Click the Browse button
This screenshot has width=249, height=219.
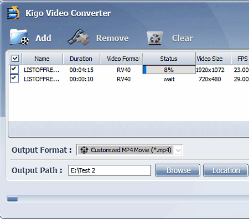point(178,170)
